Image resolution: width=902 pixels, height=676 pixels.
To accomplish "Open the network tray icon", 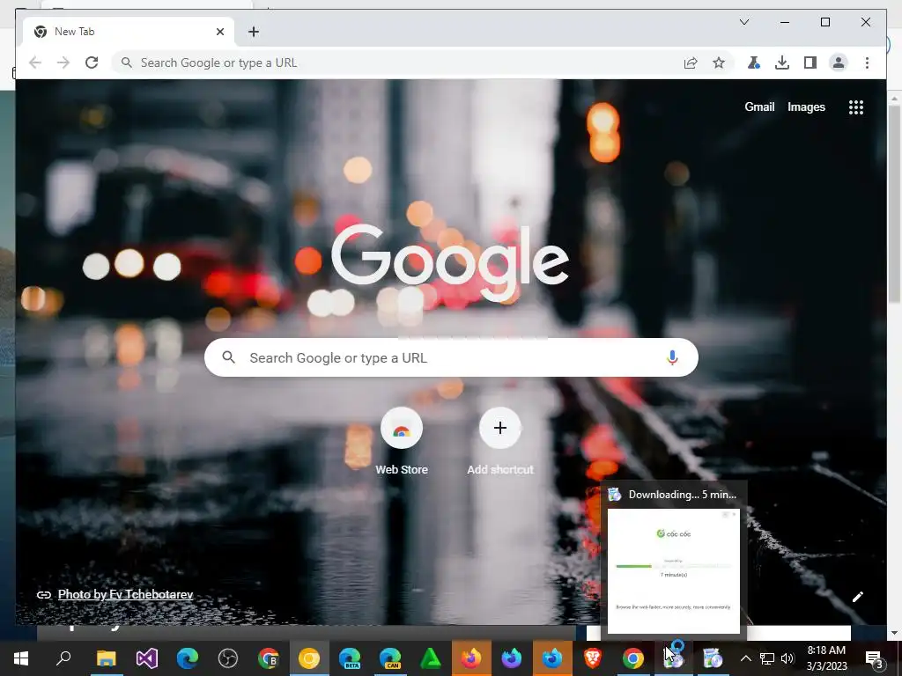I will [767, 658].
